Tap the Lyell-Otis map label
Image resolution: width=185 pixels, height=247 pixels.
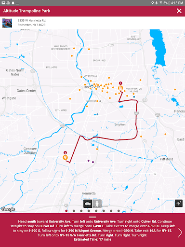click(x=52, y=67)
